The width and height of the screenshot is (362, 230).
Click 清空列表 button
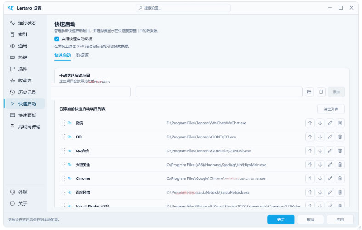point(331,109)
